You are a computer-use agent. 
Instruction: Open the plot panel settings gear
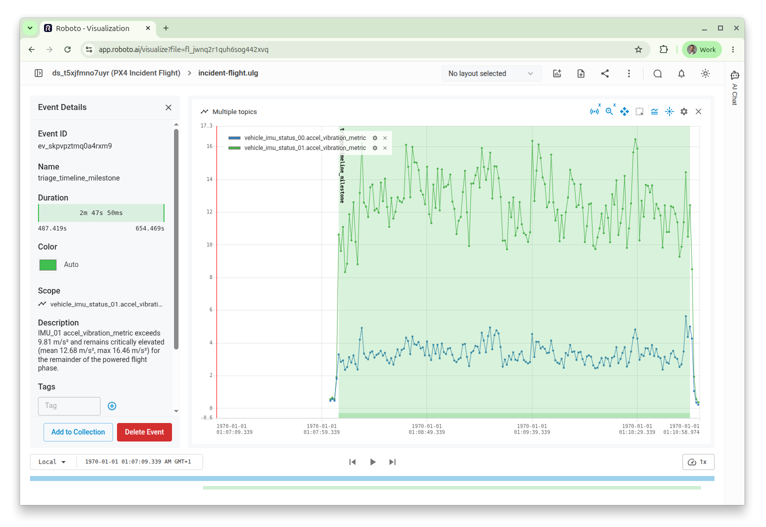[684, 111]
